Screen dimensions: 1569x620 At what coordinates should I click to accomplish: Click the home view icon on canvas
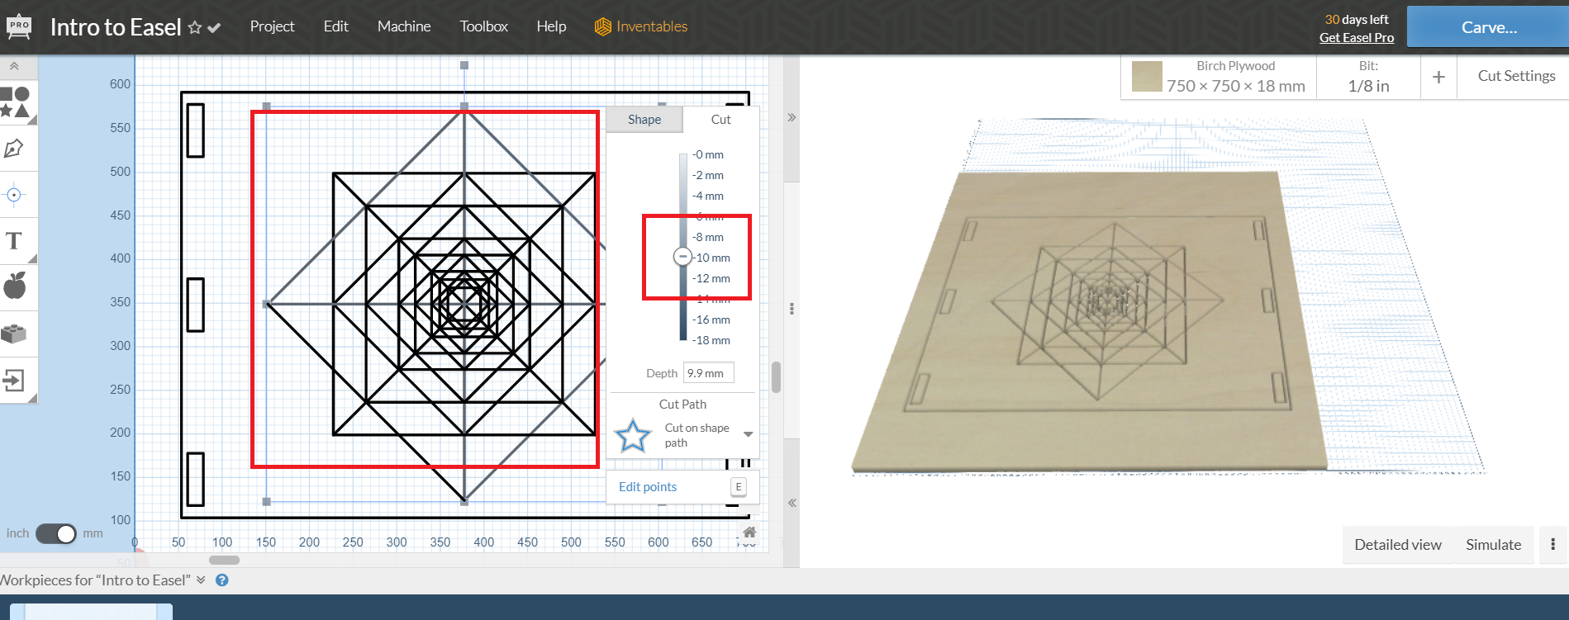(749, 532)
